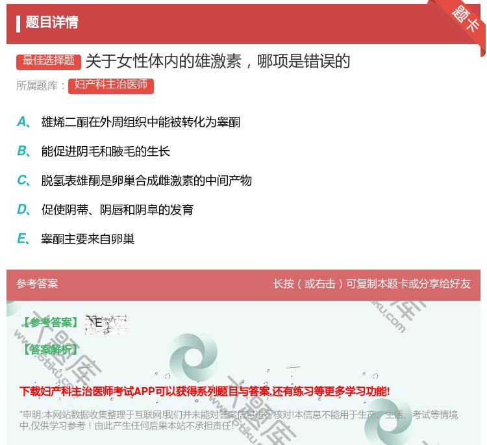The width and height of the screenshot is (487, 445).
Task: Click the 题目详情 header title
Action: pyautogui.click(x=51, y=22)
